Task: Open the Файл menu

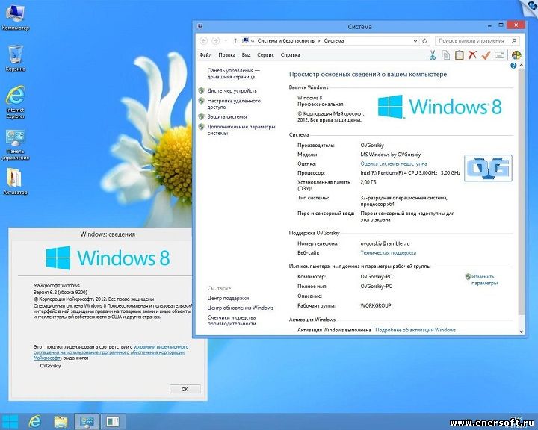Action: (x=205, y=54)
